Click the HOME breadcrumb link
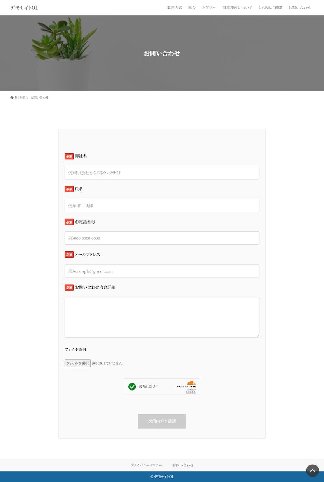 [x=19, y=98]
